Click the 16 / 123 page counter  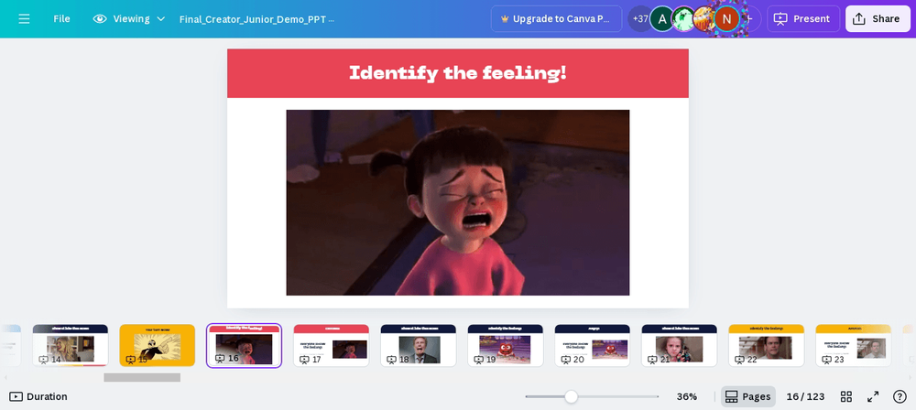[805, 396]
